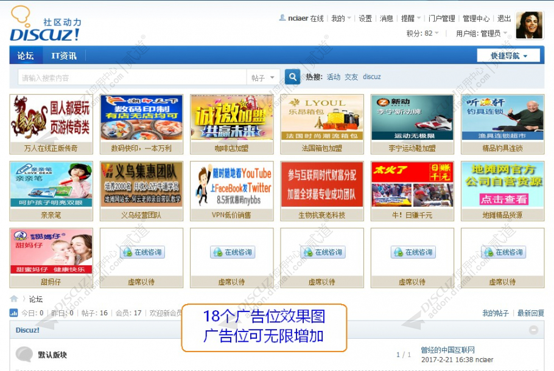Viewport: 554px width, 371px height.
Task: Click the 默认版块 speech bubble icon
Action: (24, 355)
